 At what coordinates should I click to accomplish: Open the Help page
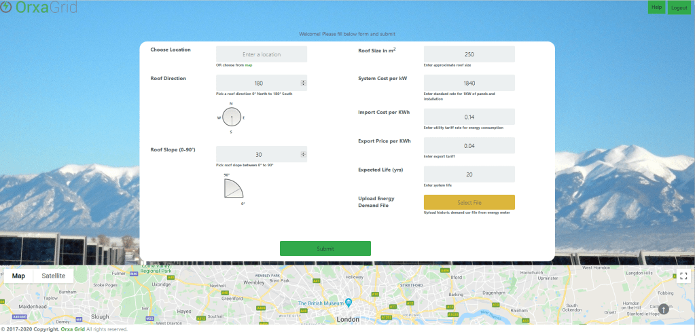(656, 7)
